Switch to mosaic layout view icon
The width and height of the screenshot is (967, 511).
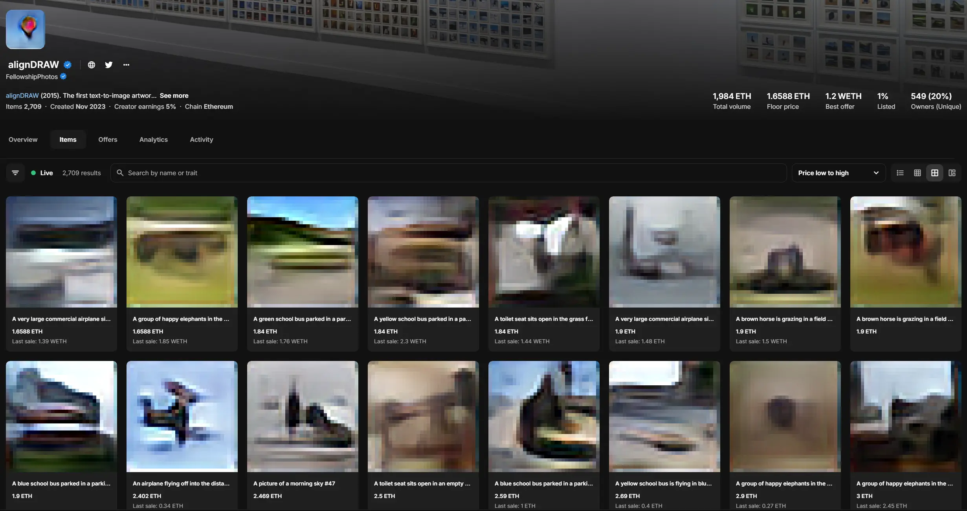pos(952,173)
